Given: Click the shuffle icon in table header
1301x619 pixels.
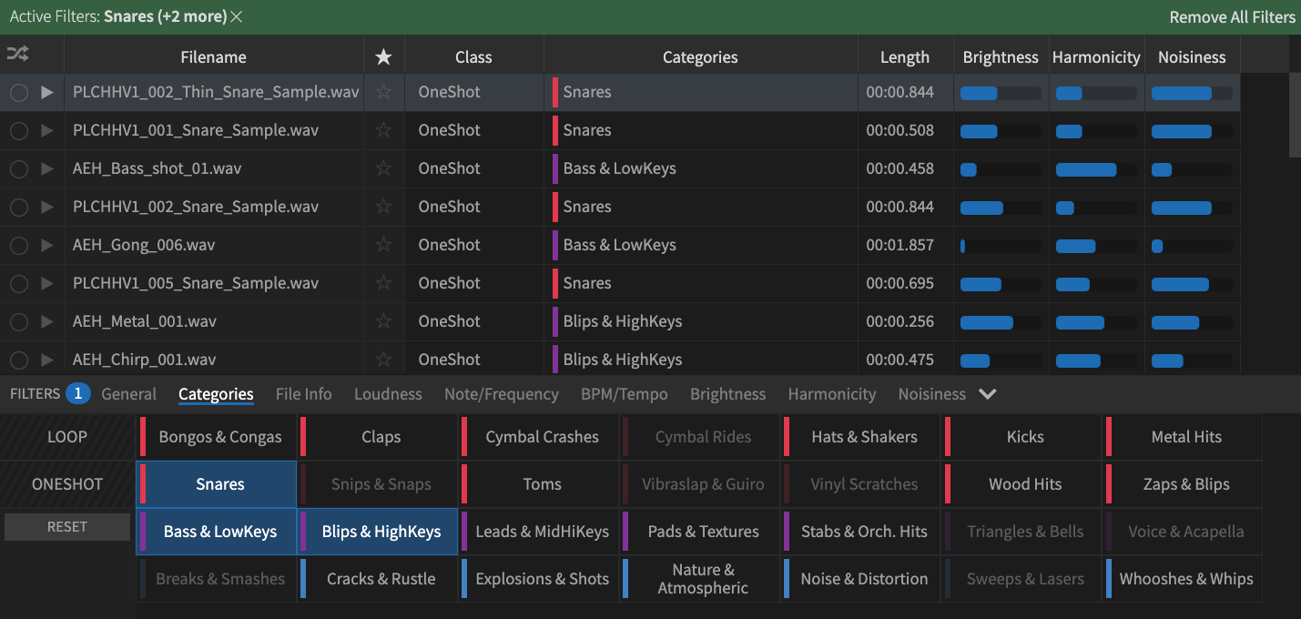Looking at the screenshot, I should [x=17, y=55].
